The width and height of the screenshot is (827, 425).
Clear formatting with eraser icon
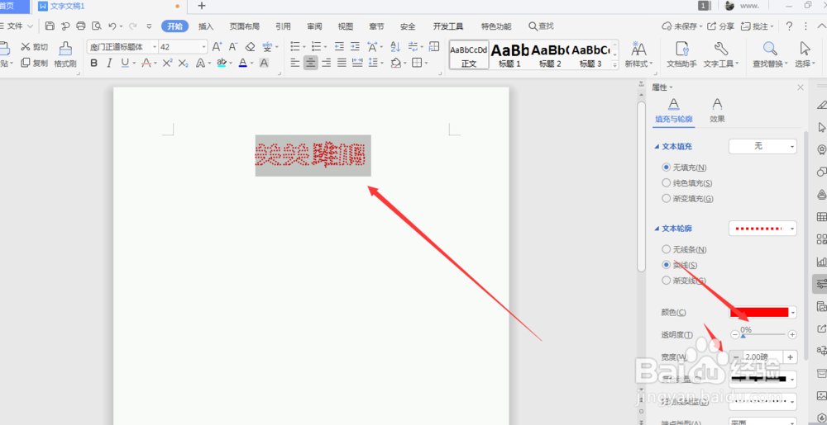tap(251, 47)
